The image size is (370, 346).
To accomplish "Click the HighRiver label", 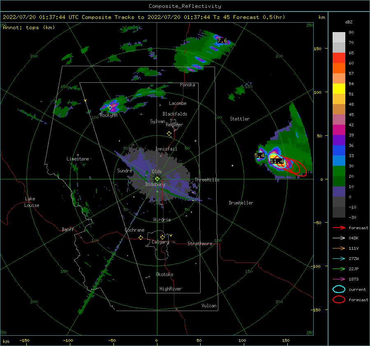I will pos(171,289).
